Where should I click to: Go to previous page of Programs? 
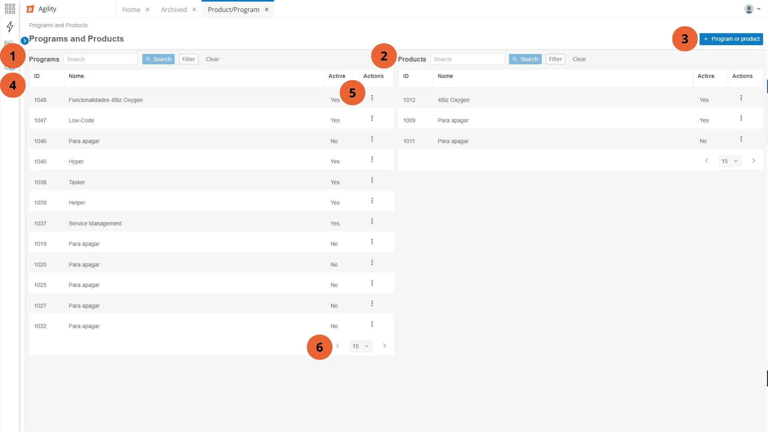point(338,346)
